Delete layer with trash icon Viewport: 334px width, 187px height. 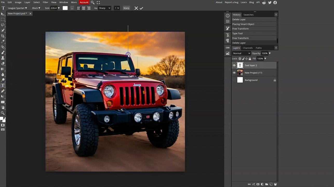click(275, 184)
